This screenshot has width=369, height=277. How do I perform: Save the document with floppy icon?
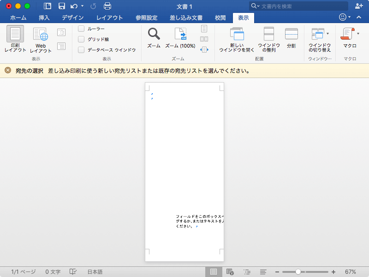pos(62,6)
